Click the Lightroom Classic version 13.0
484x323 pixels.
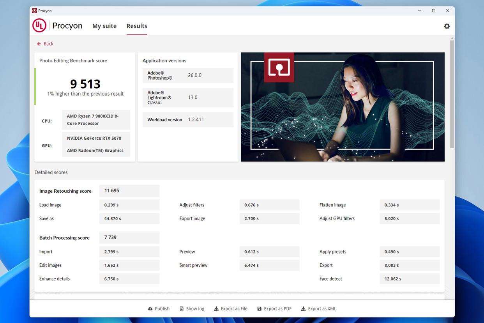[193, 98]
